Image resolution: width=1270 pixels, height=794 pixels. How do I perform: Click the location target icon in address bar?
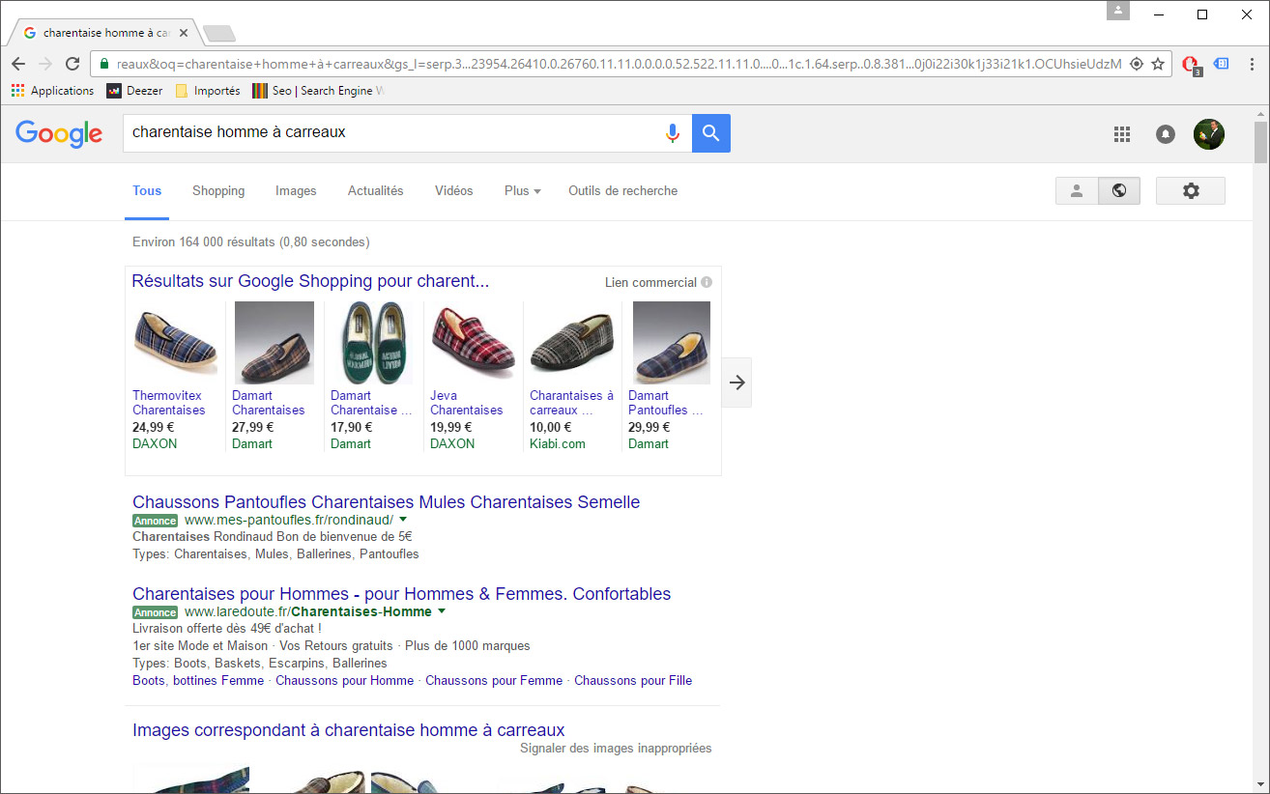1137,64
